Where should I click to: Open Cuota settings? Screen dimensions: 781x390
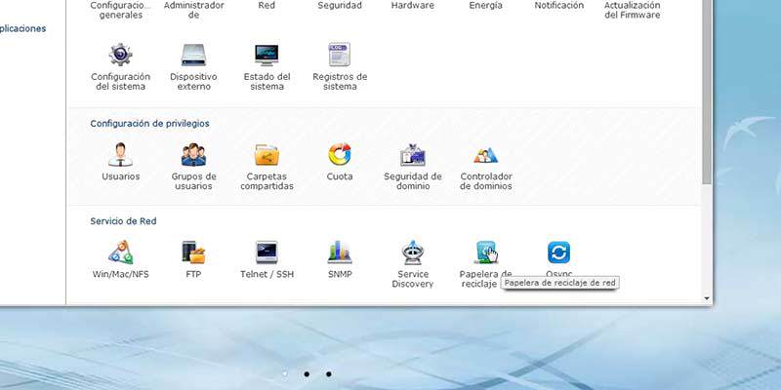pyautogui.click(x=340, y=155)
